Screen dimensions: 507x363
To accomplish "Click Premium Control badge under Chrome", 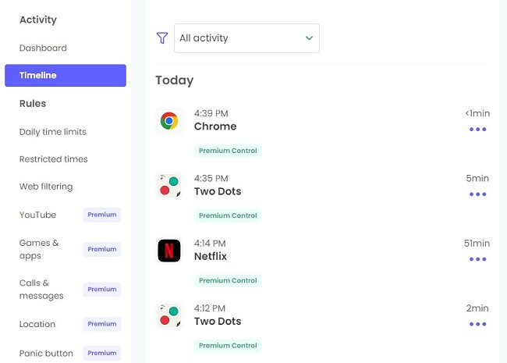I will coord(228,151).
